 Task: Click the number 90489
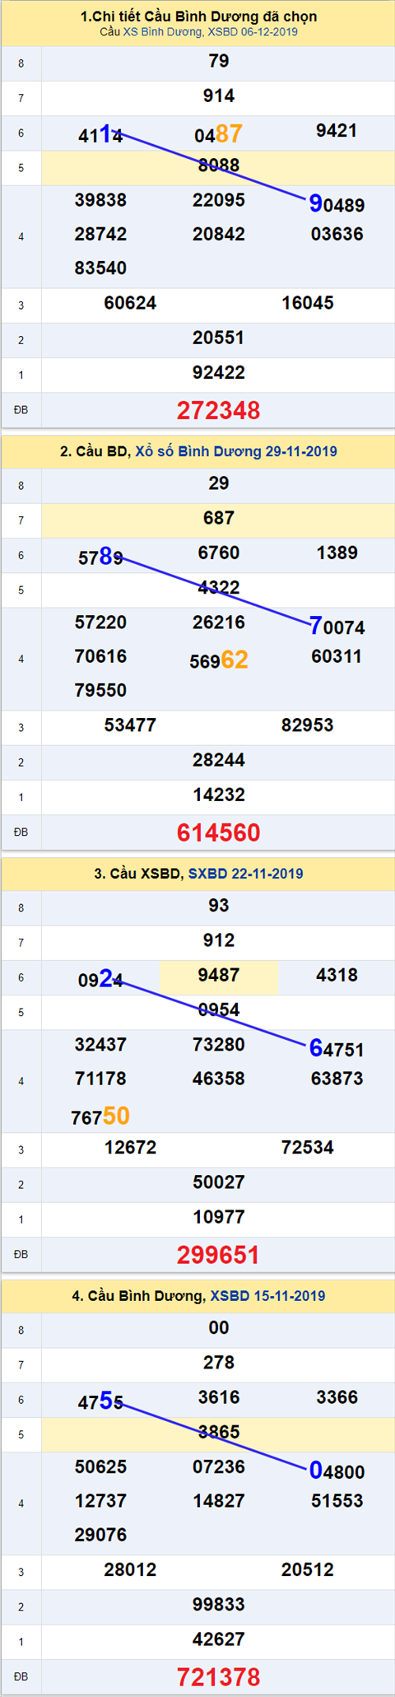337,203
